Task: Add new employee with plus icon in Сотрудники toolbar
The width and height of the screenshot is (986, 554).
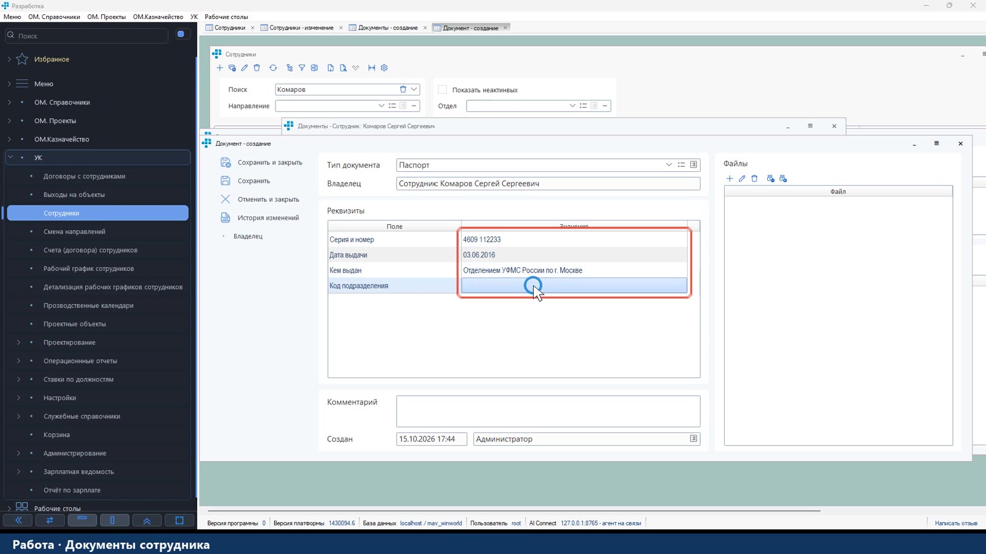Action: (x=219, y=68)
